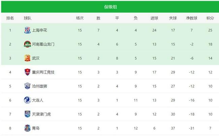Click the 场次 column header

80,18
